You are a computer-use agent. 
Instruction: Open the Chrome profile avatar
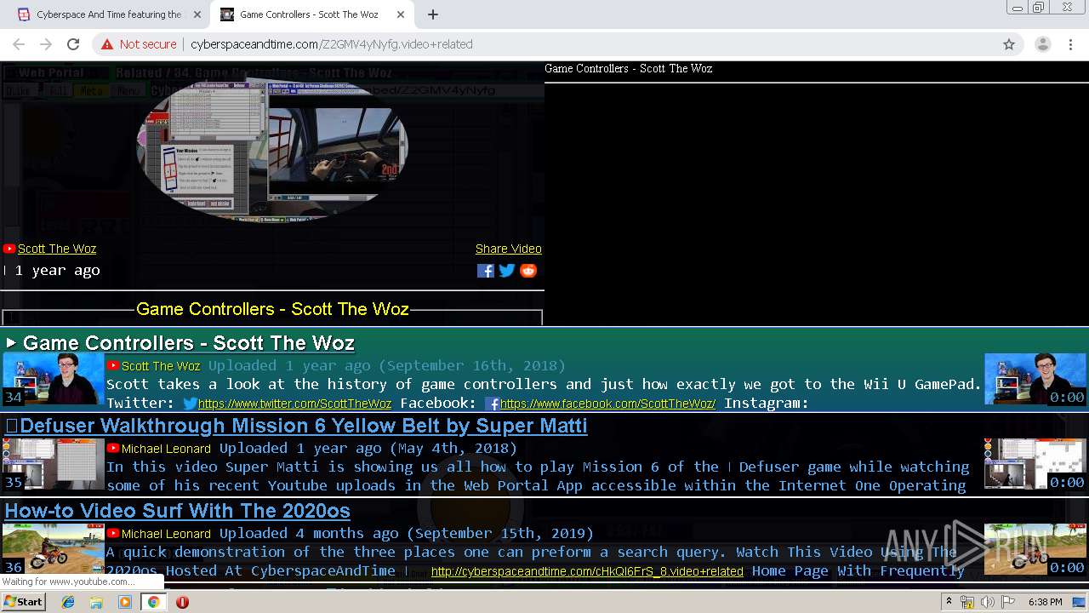tap(1042, 44)
